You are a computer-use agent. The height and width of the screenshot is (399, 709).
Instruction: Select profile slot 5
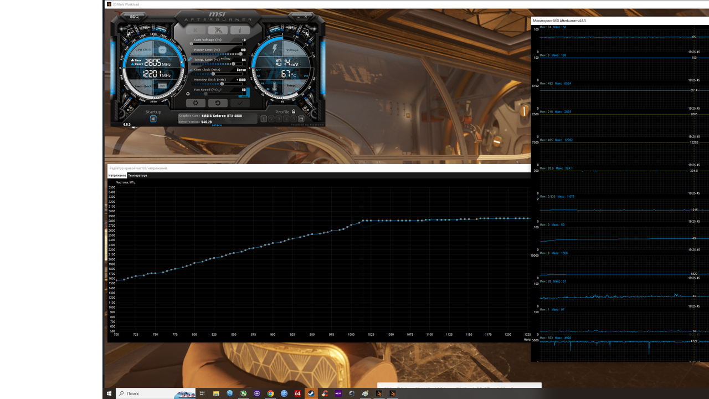294,119
